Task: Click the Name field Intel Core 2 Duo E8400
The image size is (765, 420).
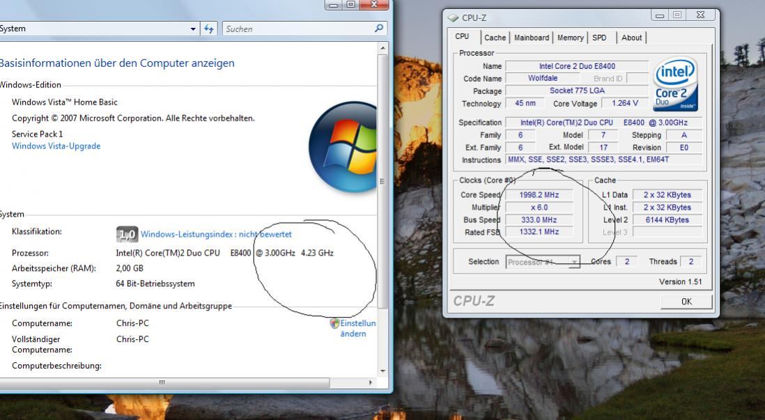Action: coord(577,66)
